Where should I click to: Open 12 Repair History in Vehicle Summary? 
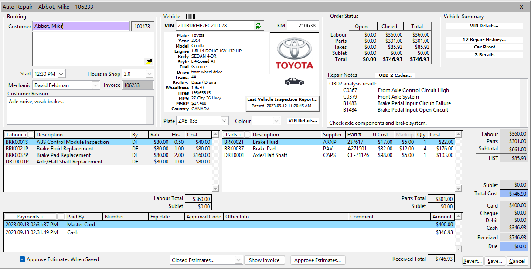point(484,40)
